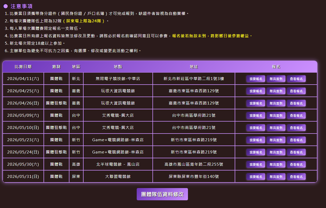Open 查看報名 for 2026/05/30 高雄 event
326x208 pixels.
click(x=296, y=164)
